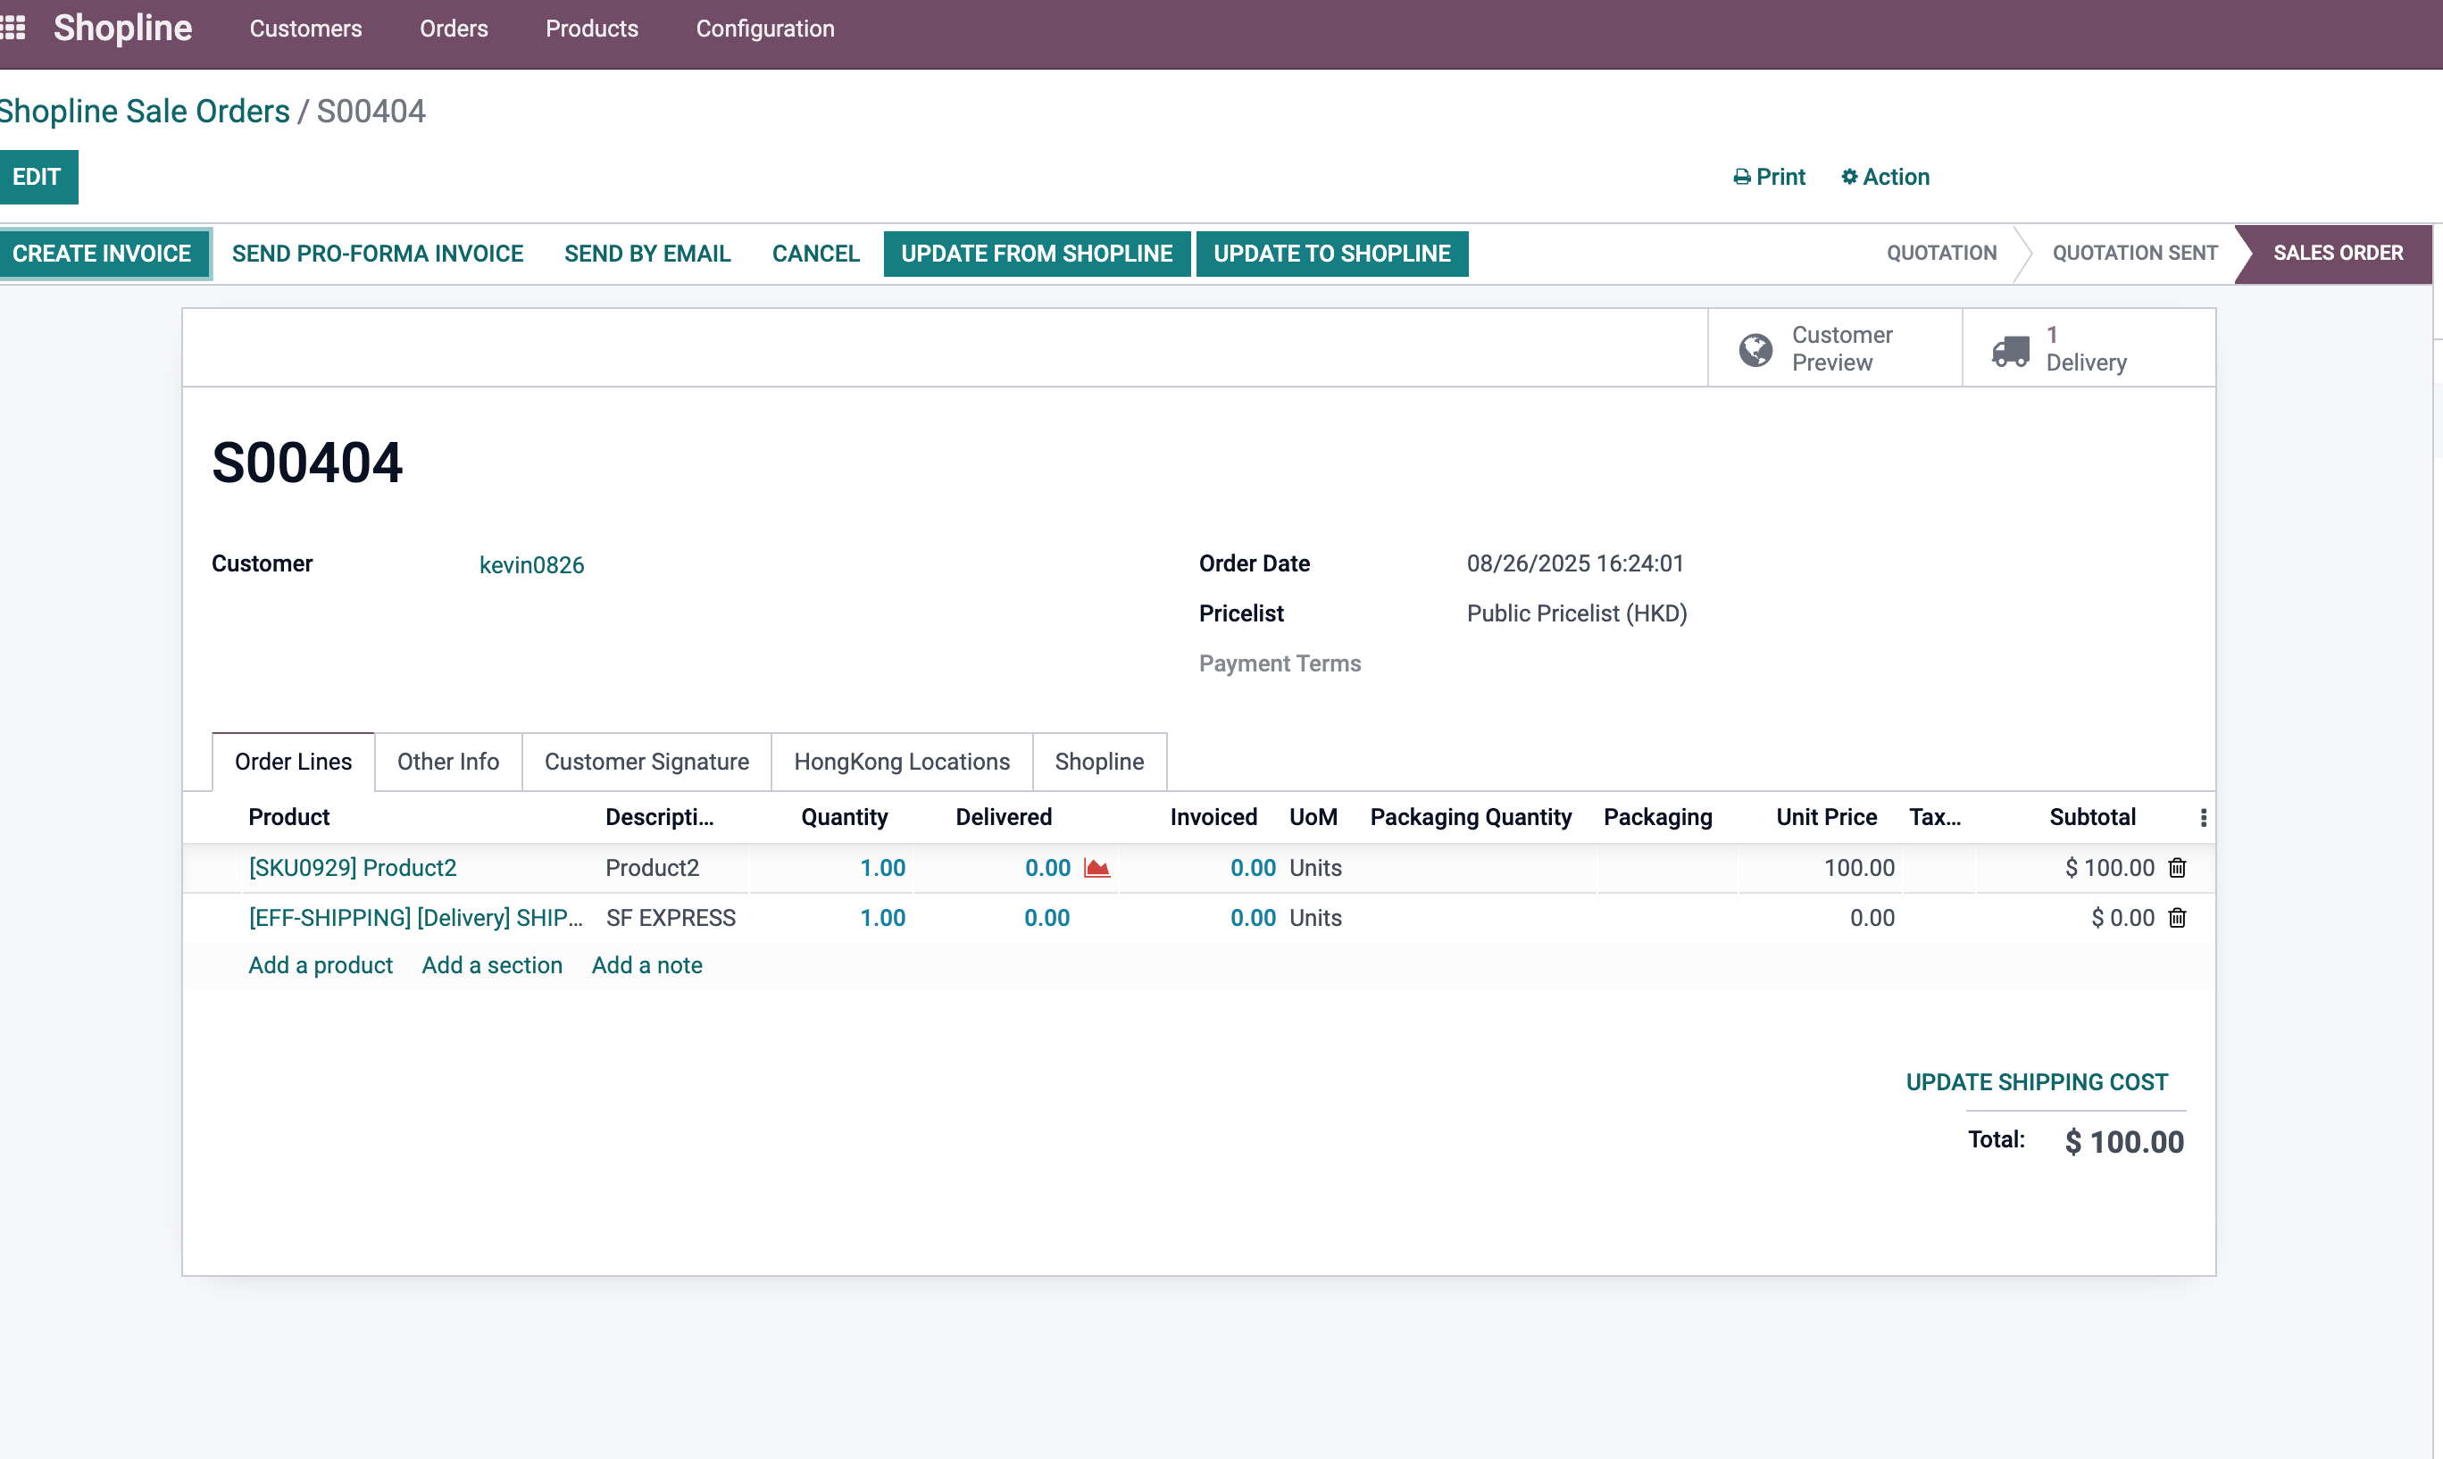This screenshot has height=1459, width=2443.
Task: Sort by Delivered column header
Action: 1003,817
